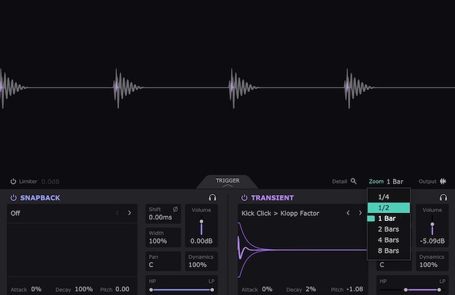The height and width of the screenshot is (295, 455).
Task: Go to previous Transient sample arrow
Action: [348, 213]
